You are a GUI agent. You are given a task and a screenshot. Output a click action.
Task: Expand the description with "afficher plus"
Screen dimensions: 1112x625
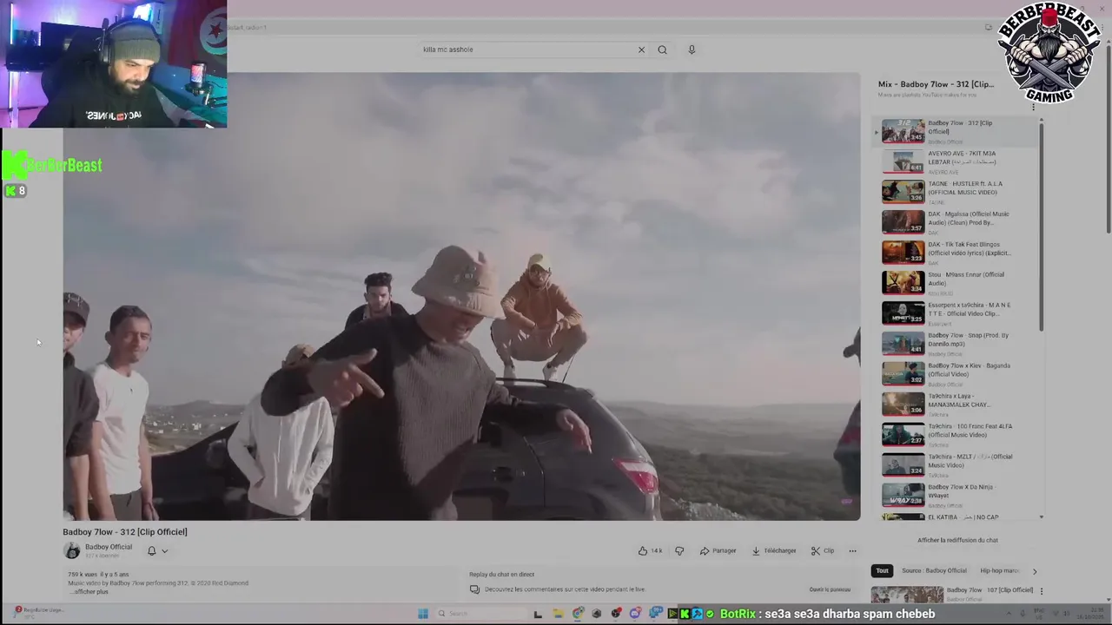pyautogui.click(x=89, y=591)
